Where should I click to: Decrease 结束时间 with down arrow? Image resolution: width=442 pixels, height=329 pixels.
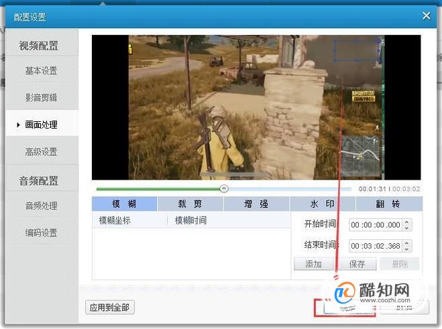click(406, 249)
